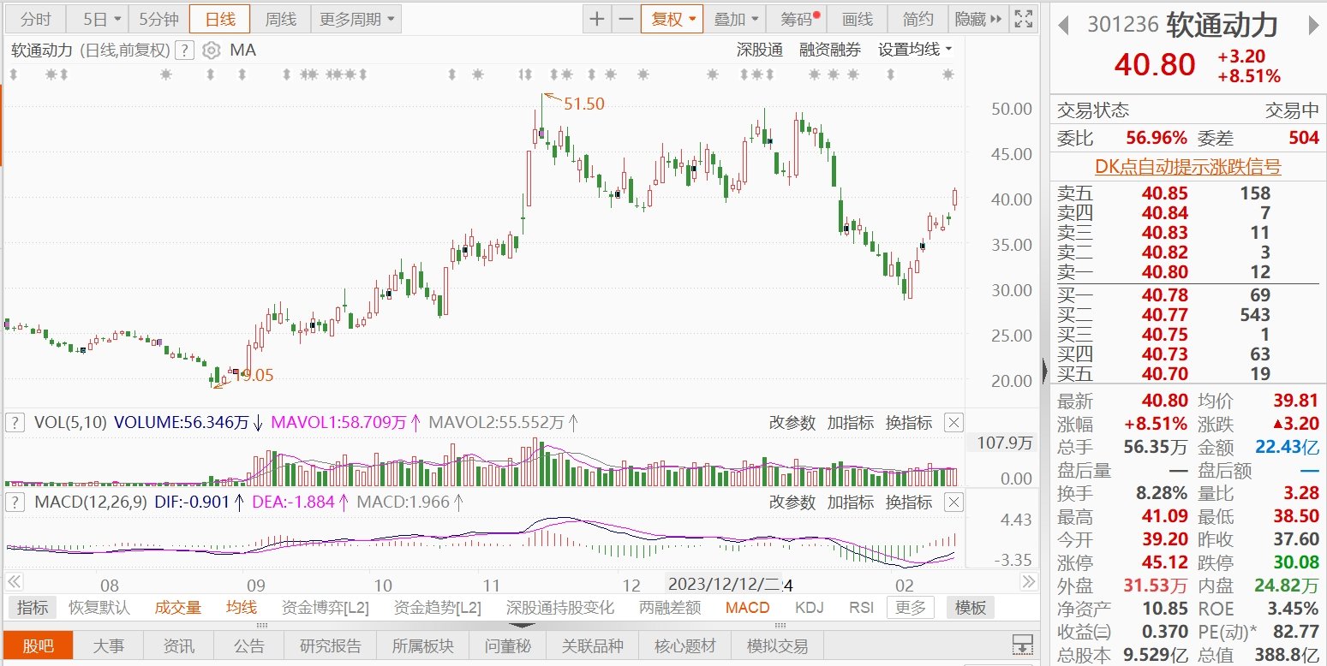Screen dimensions: 1327x666
Task: Toggle 资金博弈[L2] indicator
Action: click(326, 608)
